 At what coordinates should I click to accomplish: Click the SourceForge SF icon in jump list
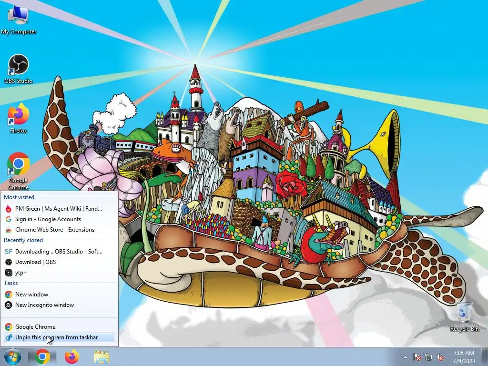click(x=9, y=252)
